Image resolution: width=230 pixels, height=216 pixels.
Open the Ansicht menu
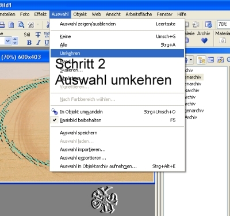click(x=113, y=14)
